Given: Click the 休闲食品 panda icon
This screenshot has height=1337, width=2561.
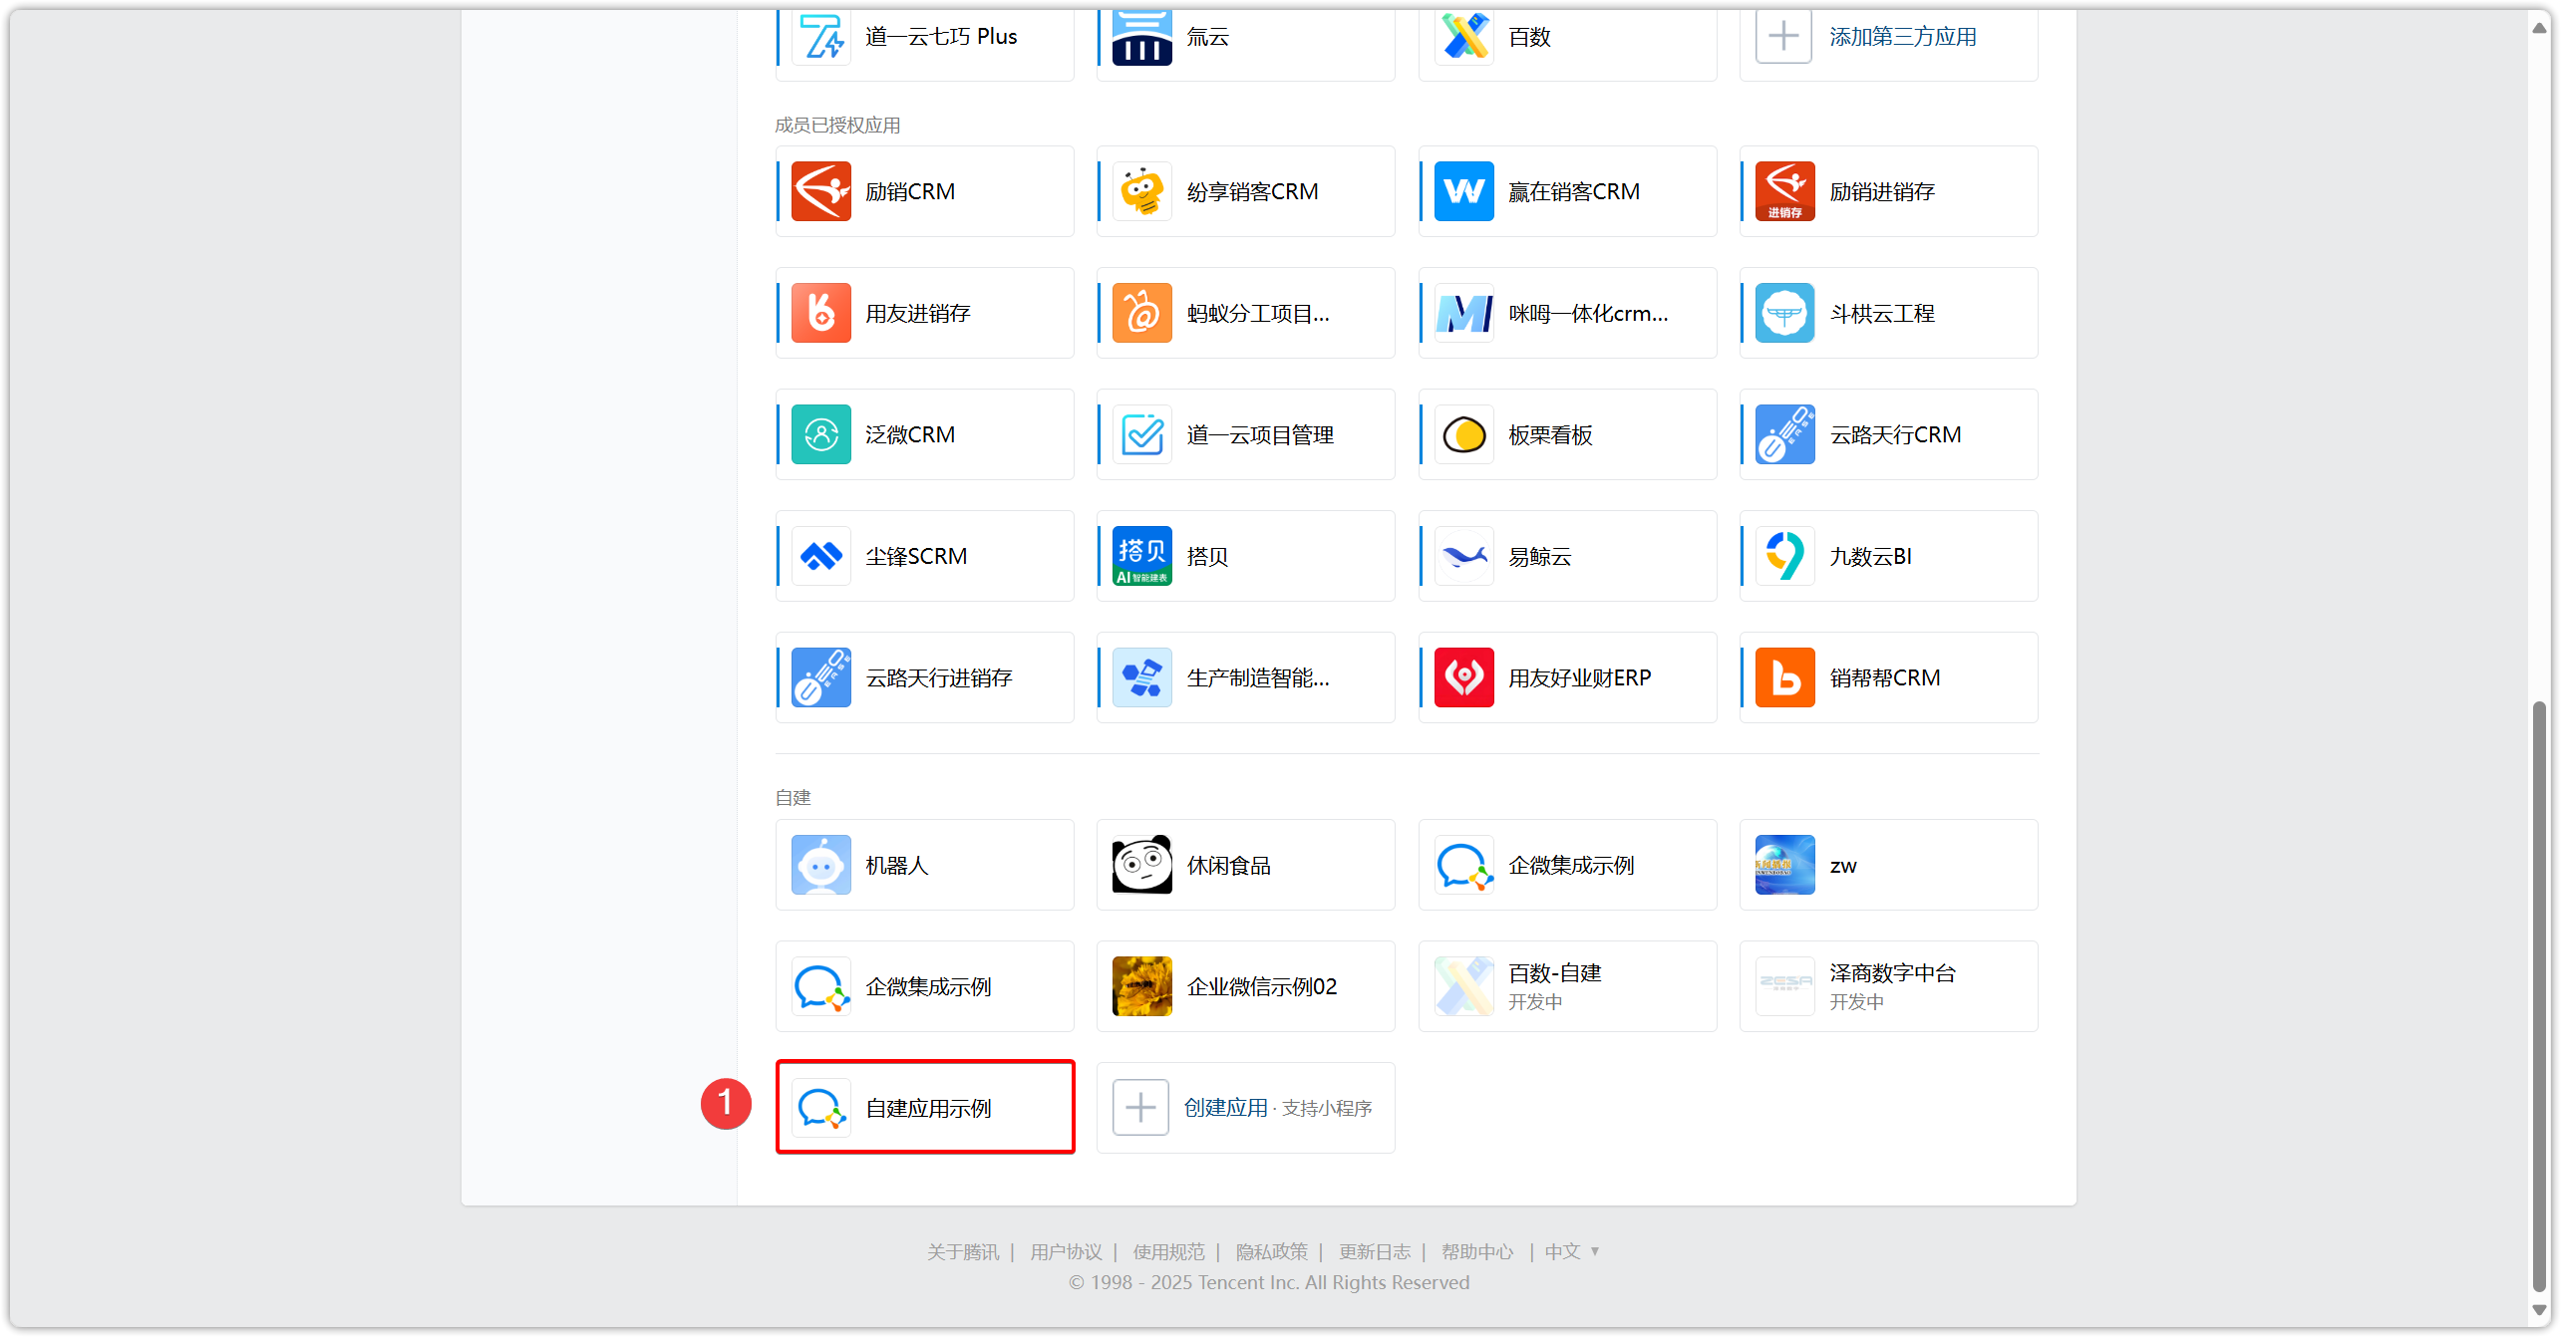Looking at the screenshot, I should pyautogui.click(x=1141, y=865).
